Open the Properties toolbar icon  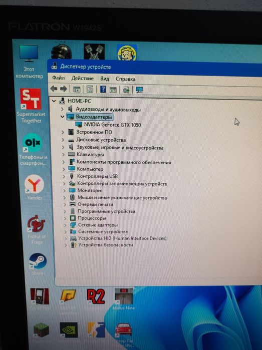point(90,89)
